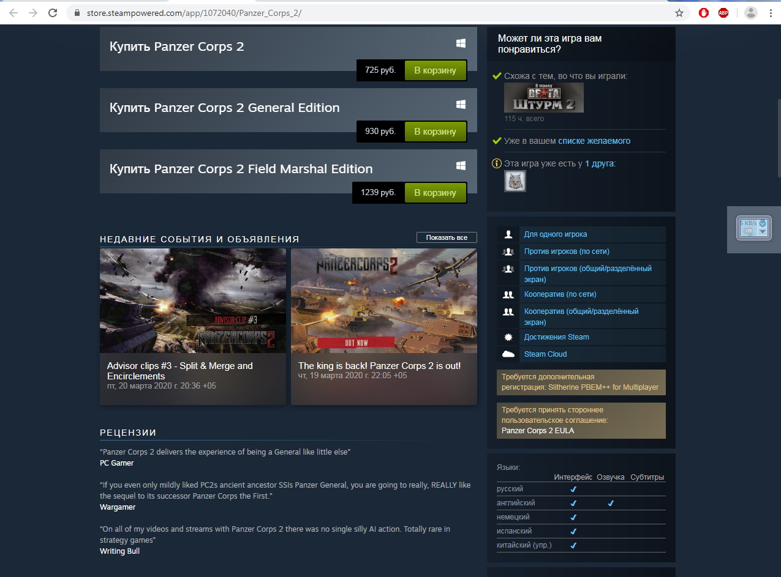Click the 'английский' language row label
The image size is (781, 577).
point(516,503)
